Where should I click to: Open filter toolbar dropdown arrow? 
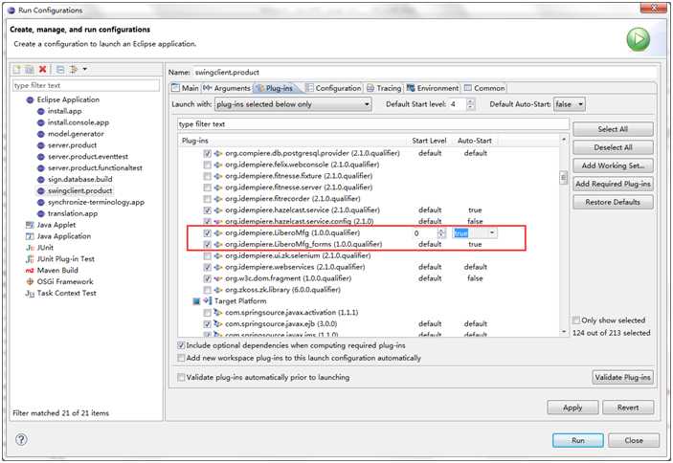click(x=85, y=69)
